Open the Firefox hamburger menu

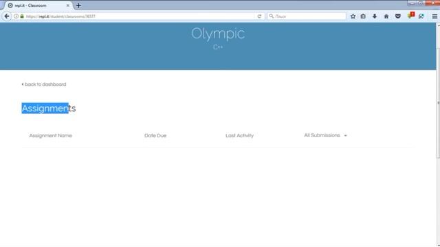(x=434, y=16)
